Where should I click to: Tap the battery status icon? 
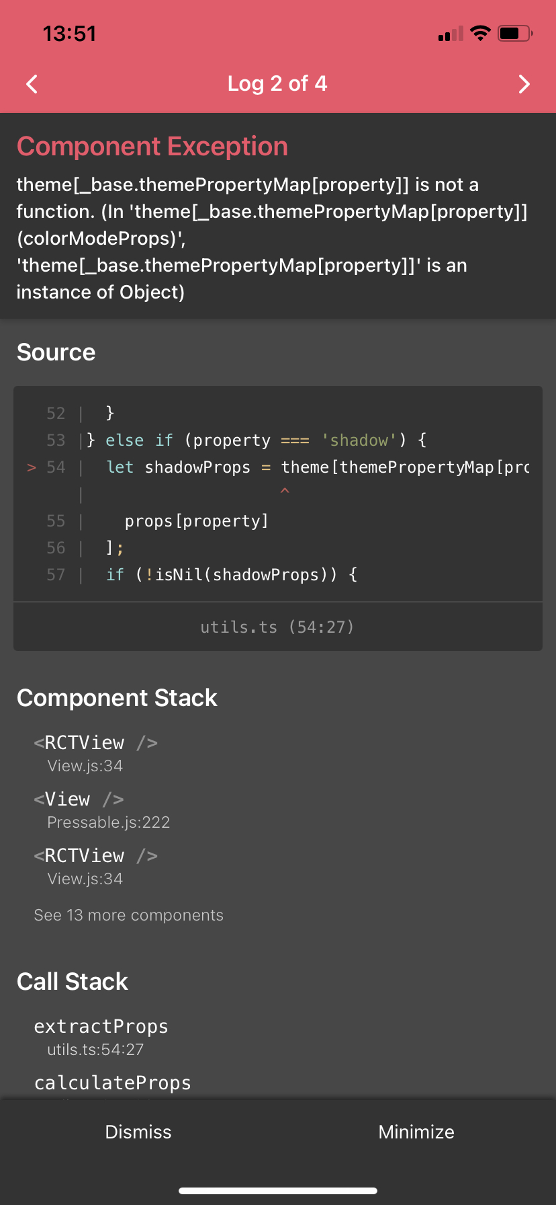(515, 33)
